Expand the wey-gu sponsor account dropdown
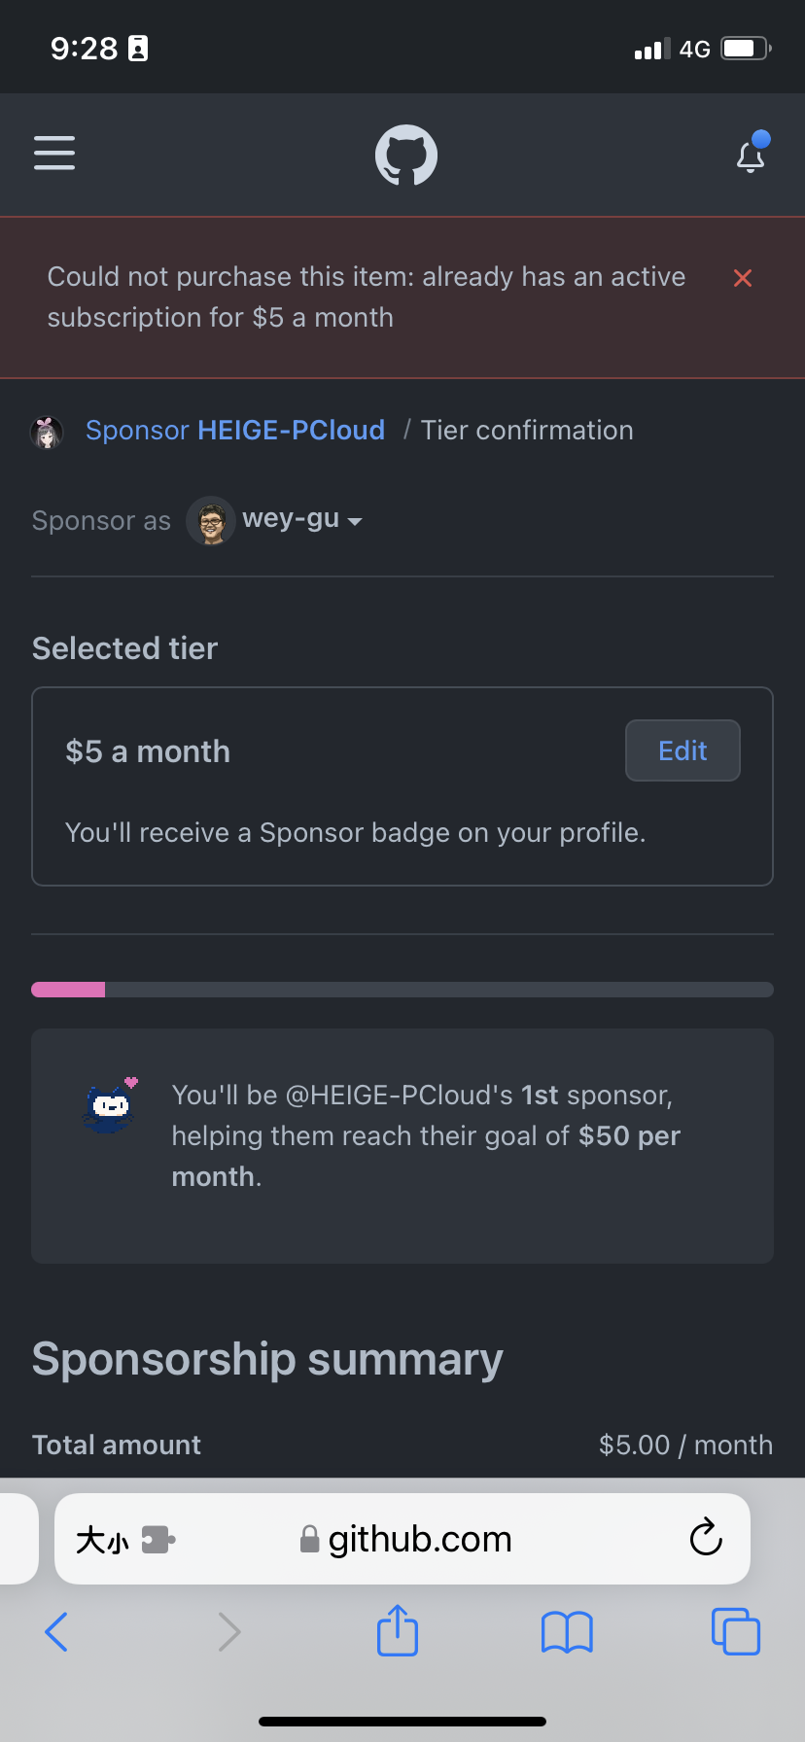 click(356, 522)
